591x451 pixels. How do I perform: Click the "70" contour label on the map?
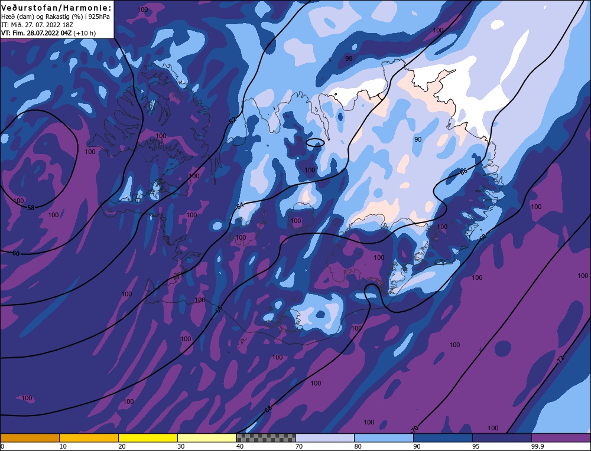coord(415,429)
